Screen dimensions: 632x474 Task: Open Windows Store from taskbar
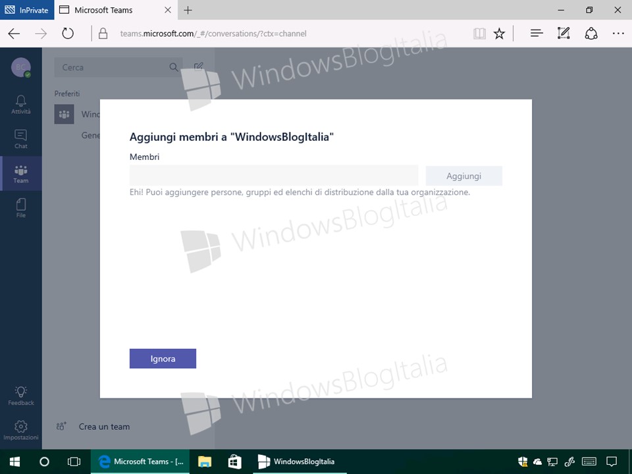click(x=234, y=461)
